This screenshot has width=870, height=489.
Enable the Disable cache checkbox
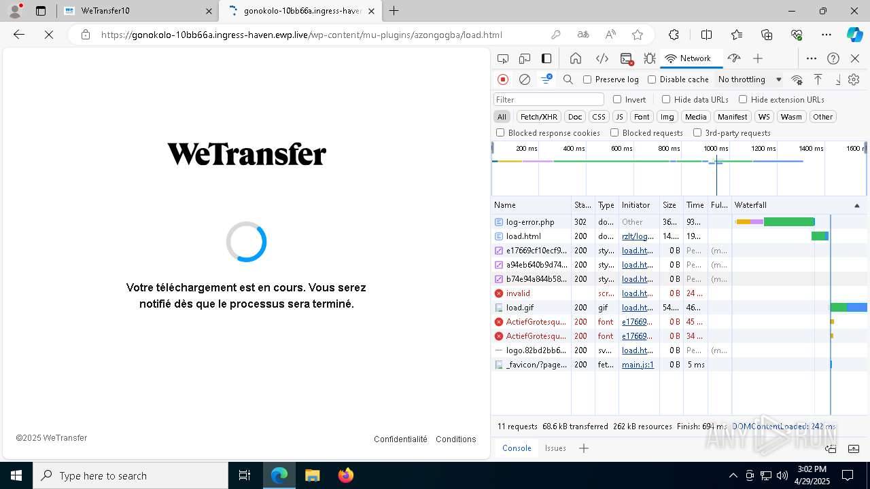click(652, 79)
